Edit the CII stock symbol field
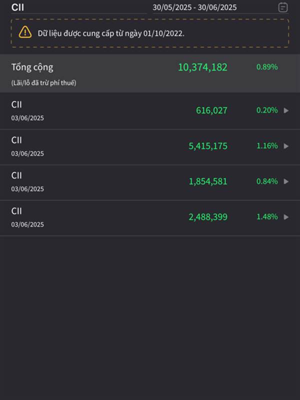Image resolution: width=300 pixels, height=400 pixels. click(79, 7)
